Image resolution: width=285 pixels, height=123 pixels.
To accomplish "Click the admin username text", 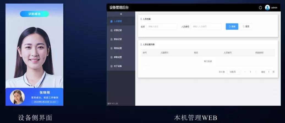I will [274, 8].
